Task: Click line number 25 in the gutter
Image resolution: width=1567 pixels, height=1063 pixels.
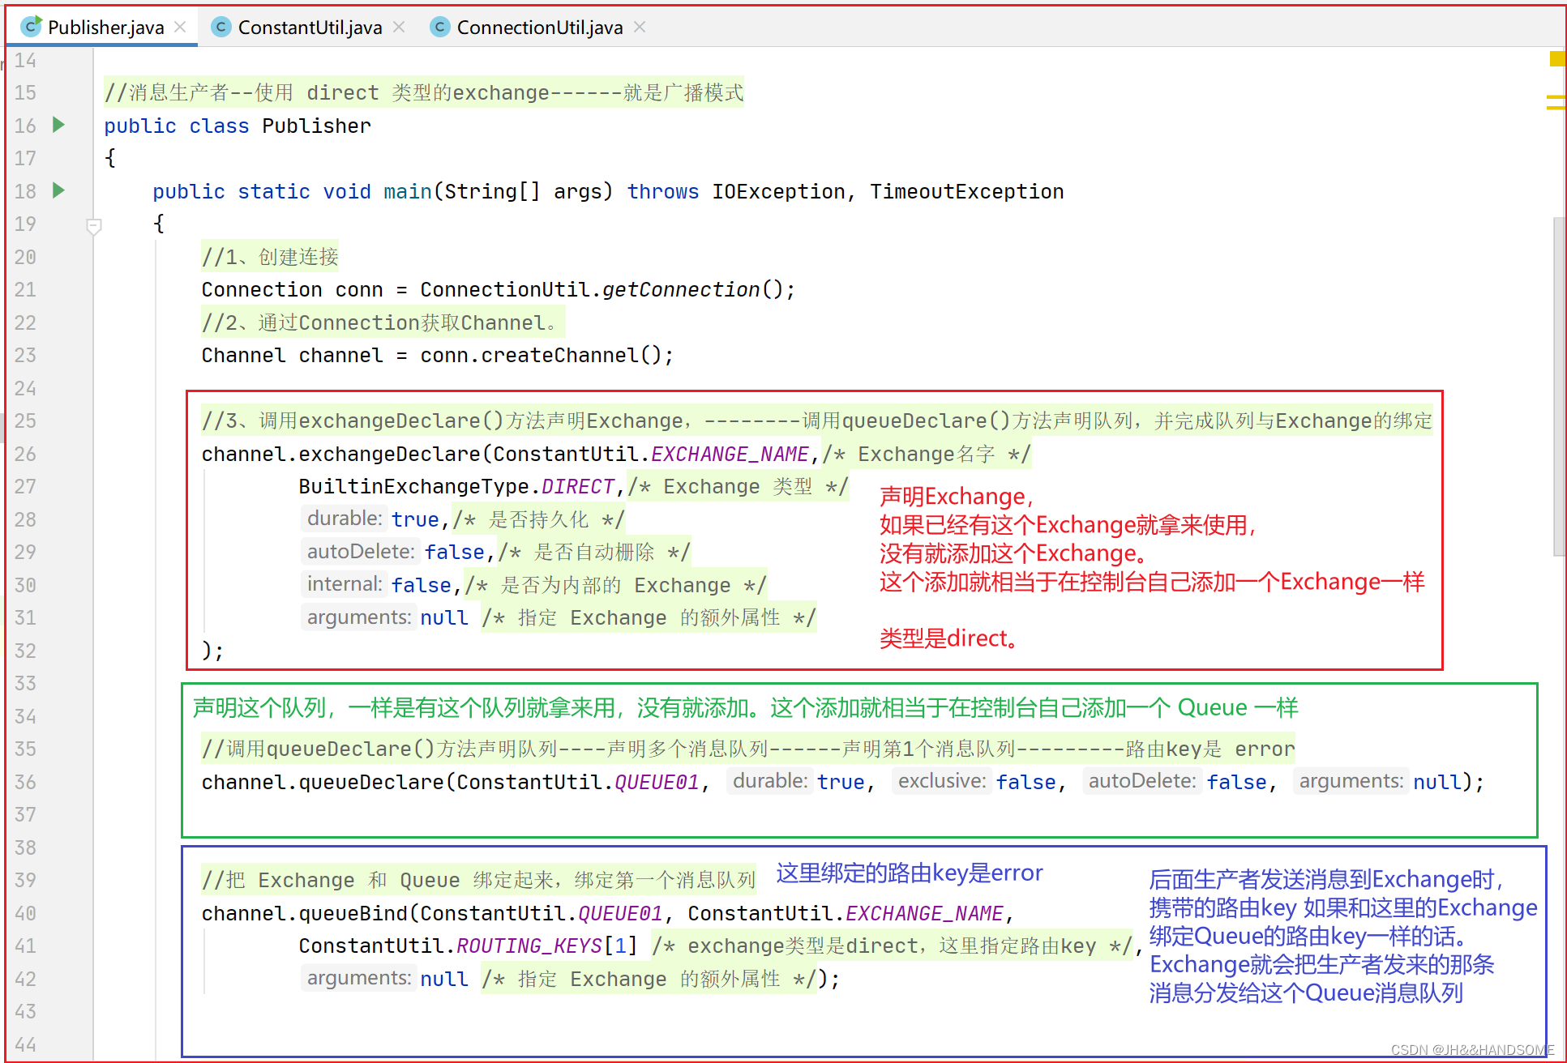Action: 25,421
